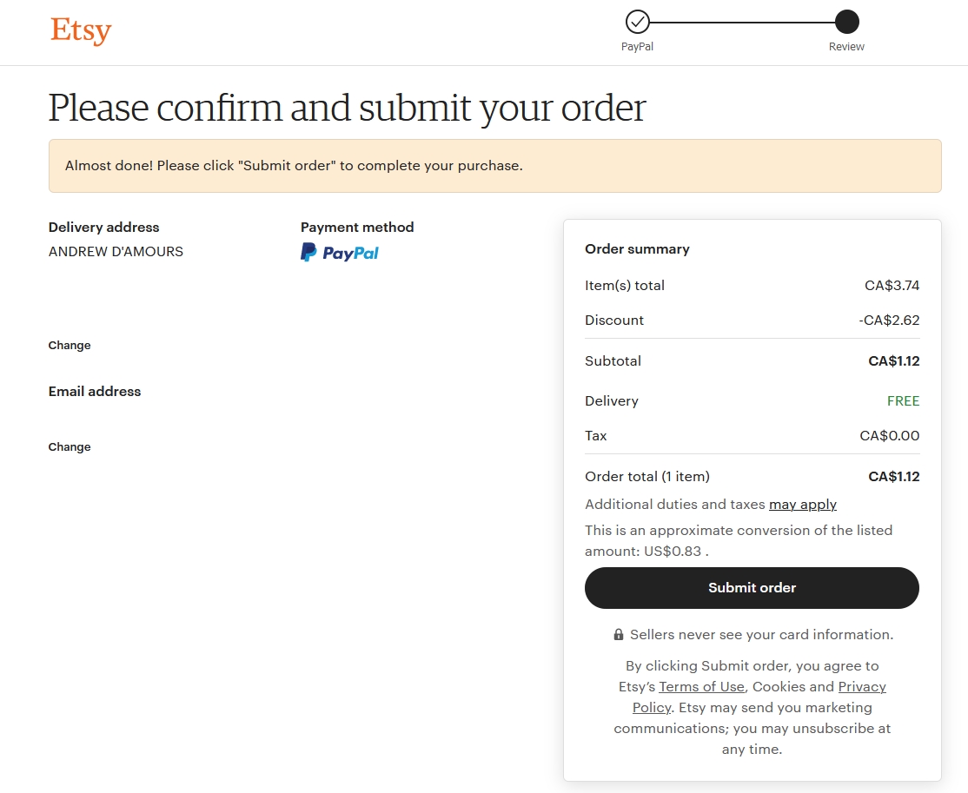Open the 'may apply' duties link
This screenshot has width=968, height=793.
tap(803, 504)
